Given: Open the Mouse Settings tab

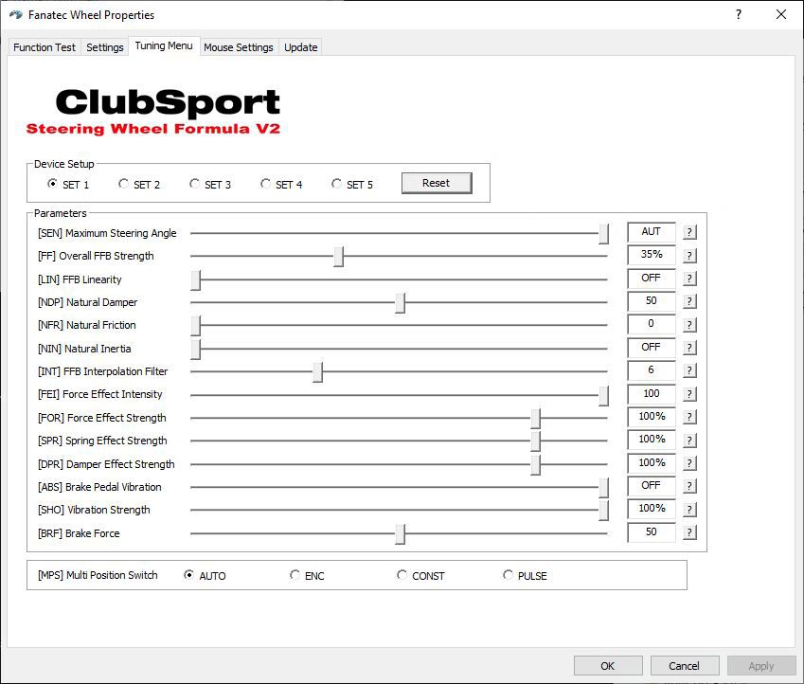Looking at the screenshot, I should tap(239, 47).
